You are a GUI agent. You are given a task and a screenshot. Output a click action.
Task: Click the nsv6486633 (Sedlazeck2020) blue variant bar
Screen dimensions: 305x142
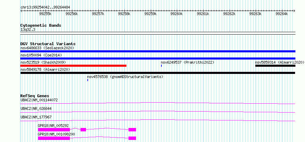[x=158, y=51]
